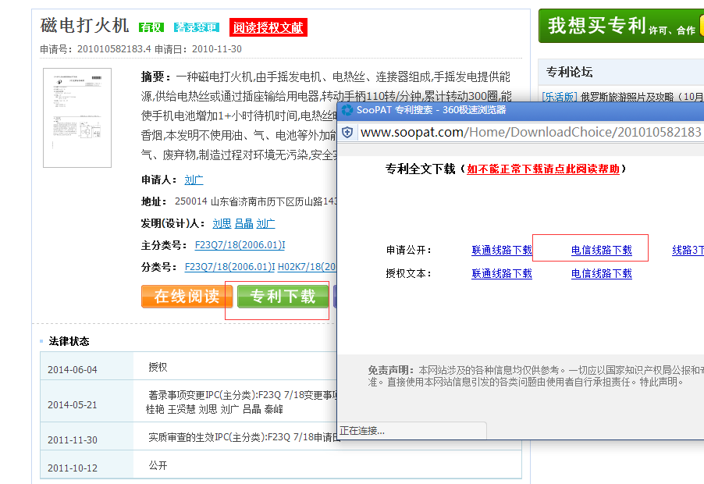Click the green 专利下载 download button
This screenshot has height=484, width=704.
click(283, 297)
